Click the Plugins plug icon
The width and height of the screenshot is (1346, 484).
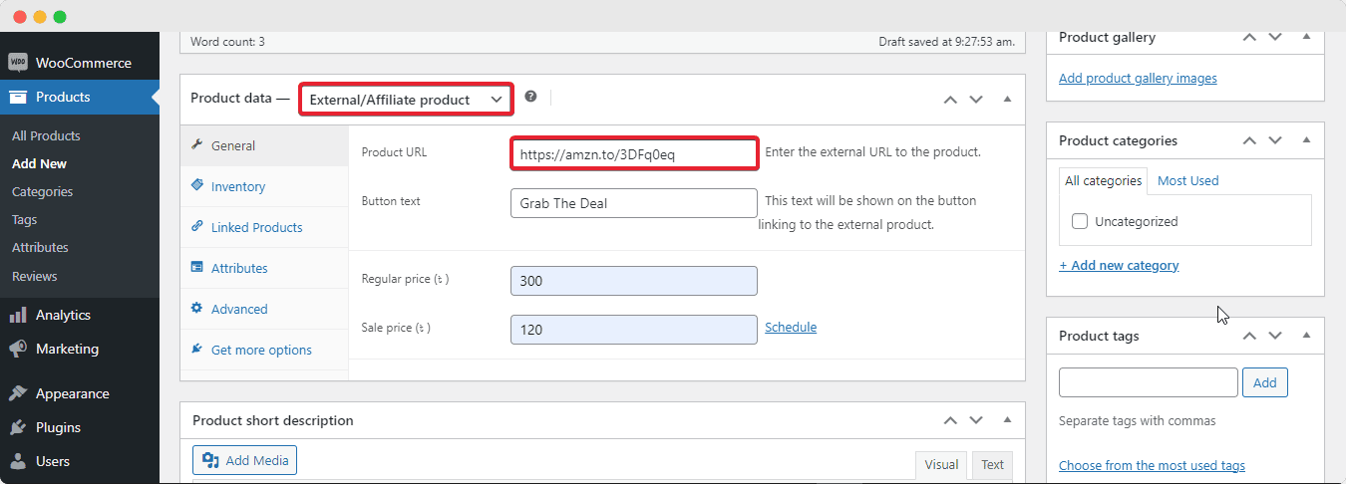[18, 427]
